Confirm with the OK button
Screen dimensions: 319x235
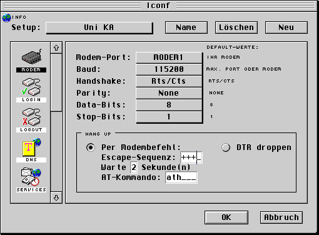[x=226, y=217]
